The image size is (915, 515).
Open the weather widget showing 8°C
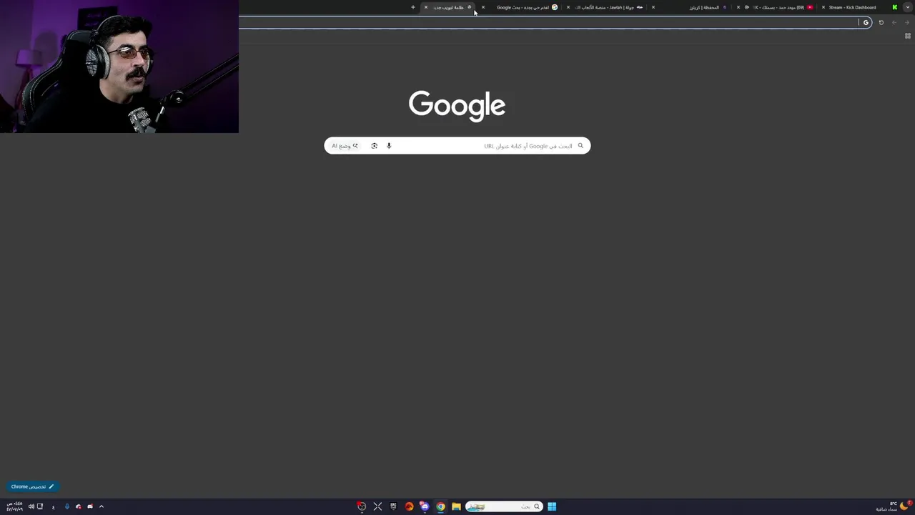click(x=894, y=506)
